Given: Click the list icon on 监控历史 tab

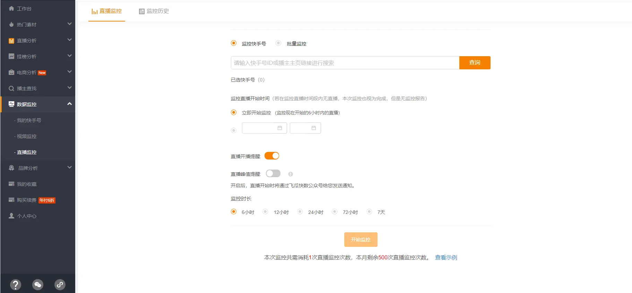Looking at the screenshot, I should click(141, 11).
